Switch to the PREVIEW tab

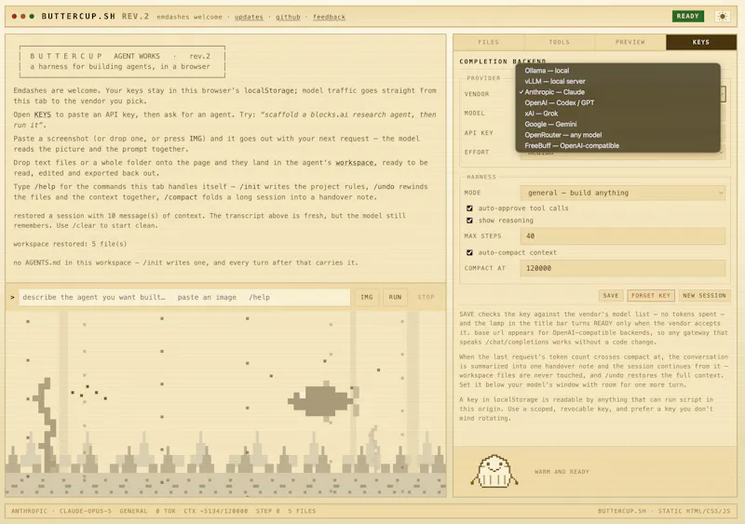[630, 42]
